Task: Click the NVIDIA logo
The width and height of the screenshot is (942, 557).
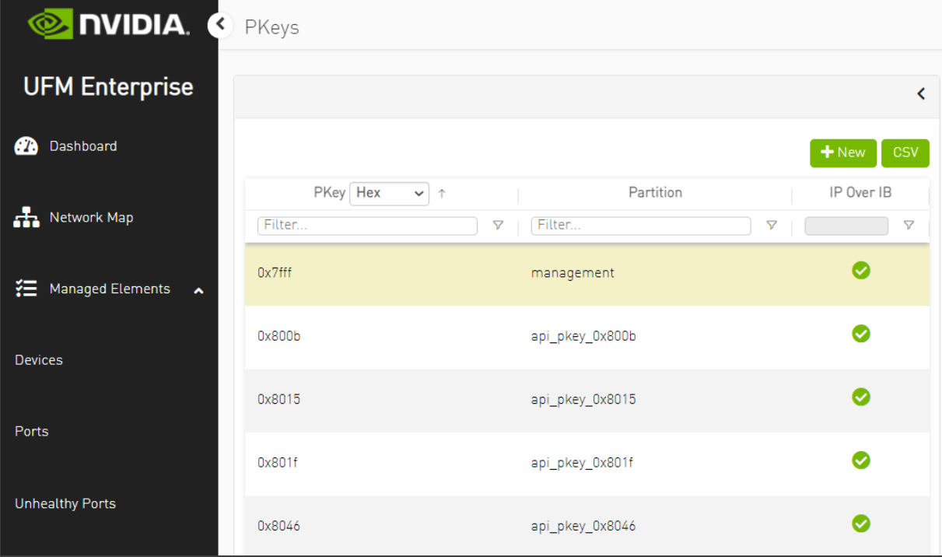Action: (109, 24)
